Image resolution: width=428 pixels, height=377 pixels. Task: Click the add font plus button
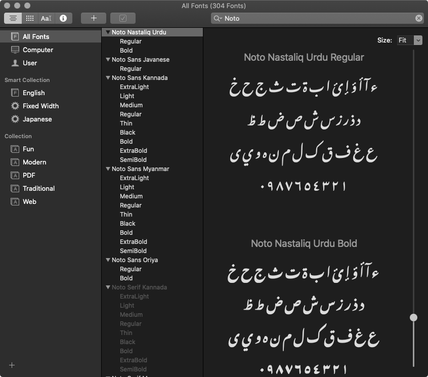point(94,18)
